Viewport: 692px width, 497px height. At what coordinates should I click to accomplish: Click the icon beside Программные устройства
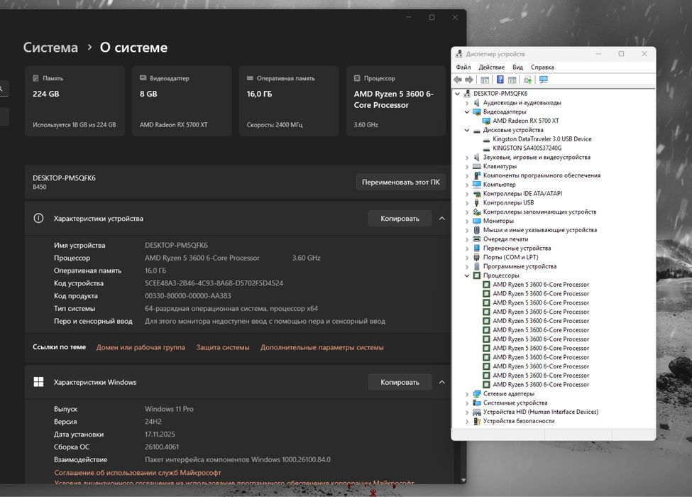(x=477, y=266)
